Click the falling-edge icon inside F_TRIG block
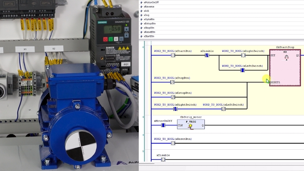The height and width of the screenshot is (171, 304). click(191, 126)
